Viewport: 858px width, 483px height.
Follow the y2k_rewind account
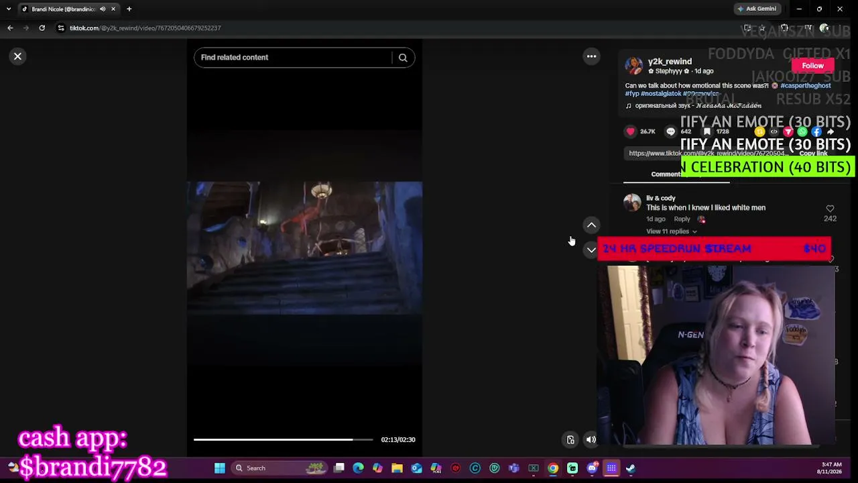point(812,66)
